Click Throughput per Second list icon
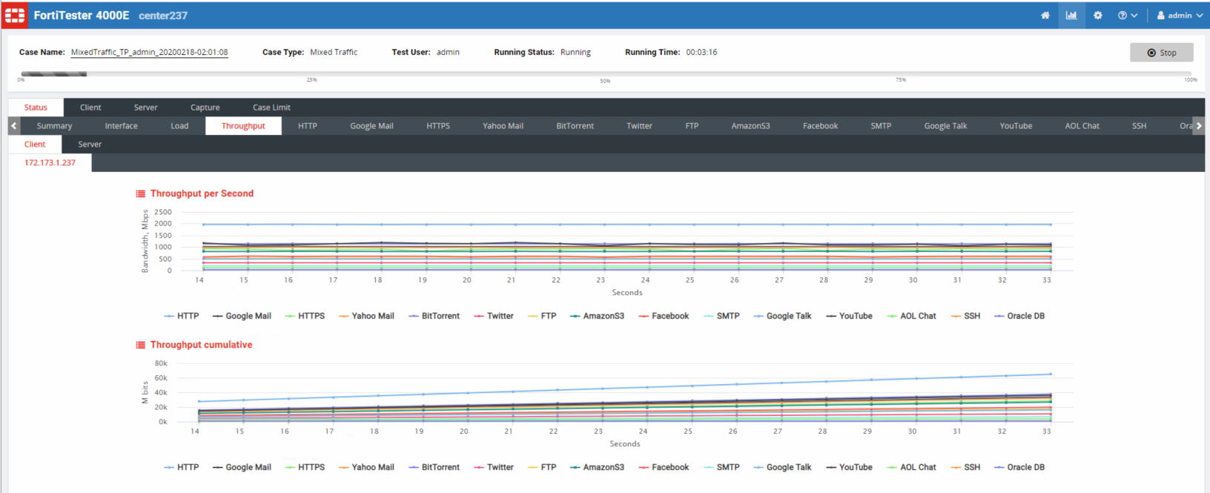The height and width of the screenshot is (493, 1210). (x=140, y=193)
